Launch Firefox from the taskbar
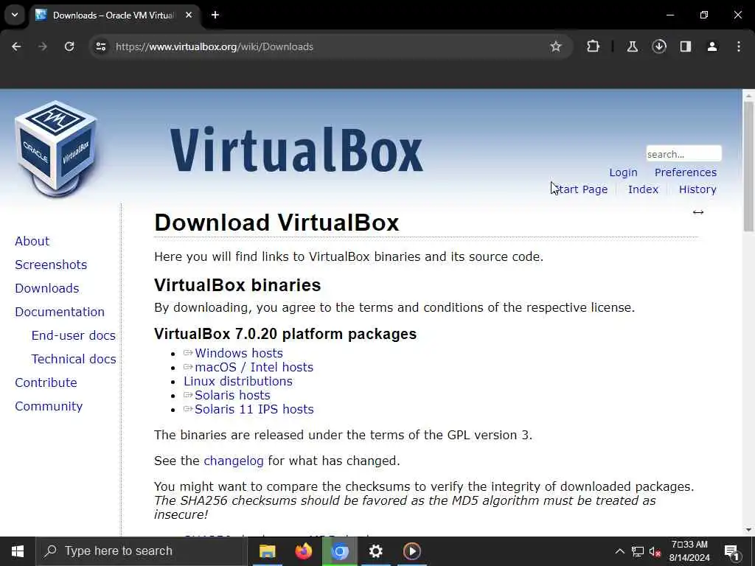The width and height of the screenshot is (755, 566). (x=303, y=551)
